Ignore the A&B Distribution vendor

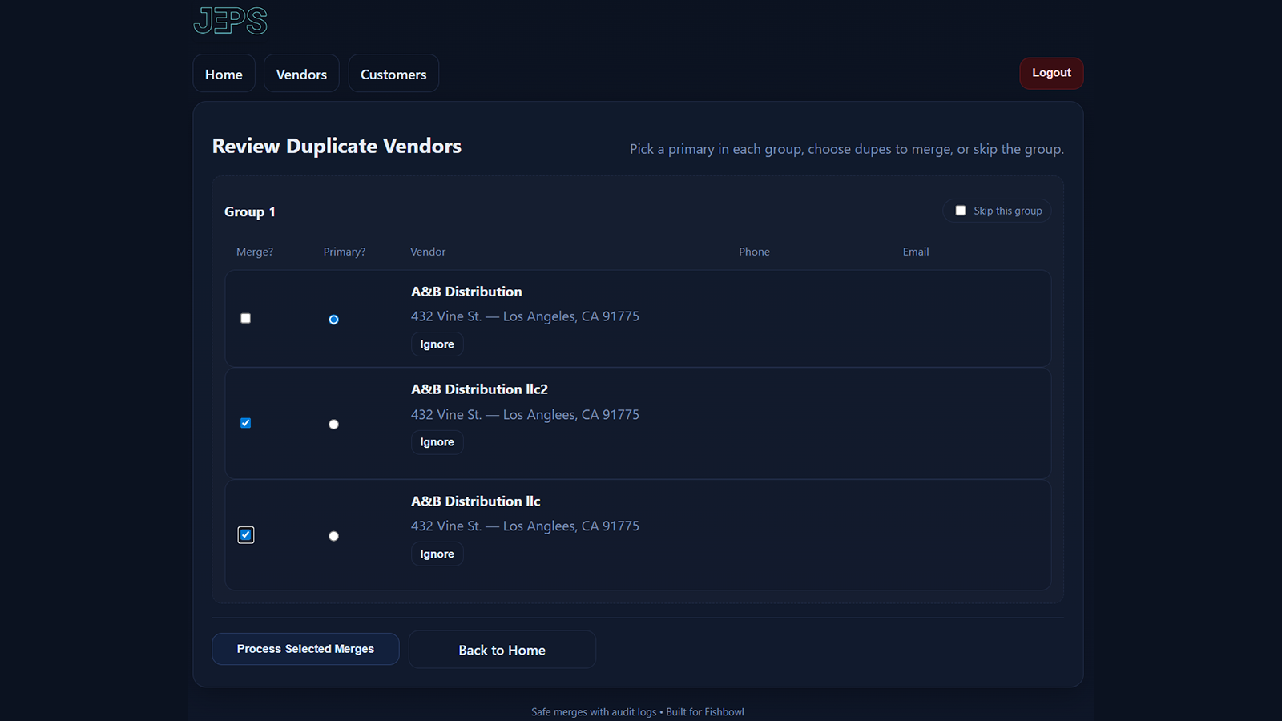(437, 344)
